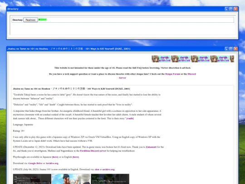
Task: Download the English version via archive.org
Action: [108, 169]
